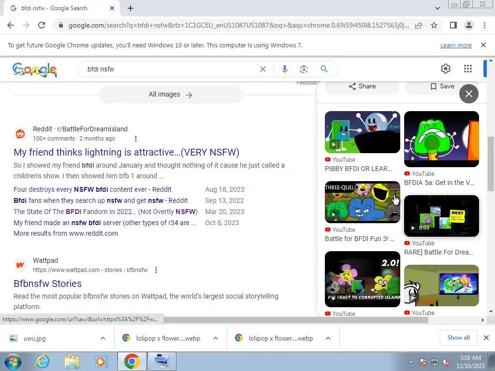495x371 pixels.
Task: Click the Wattpad site favicon
Action: click(20, 265)
